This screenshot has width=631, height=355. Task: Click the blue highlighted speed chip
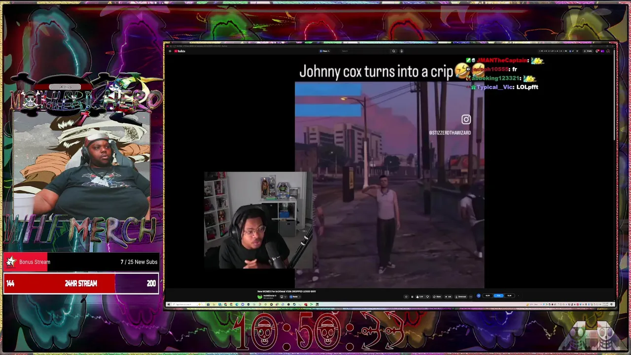[498, 296]
